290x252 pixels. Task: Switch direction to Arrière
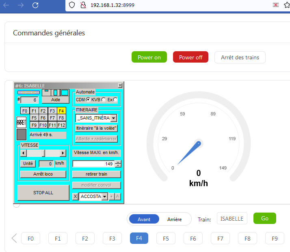pos(174,219)
